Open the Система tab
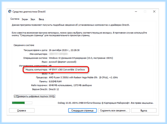The image size is (167, 124). click(x=15, y=19)
